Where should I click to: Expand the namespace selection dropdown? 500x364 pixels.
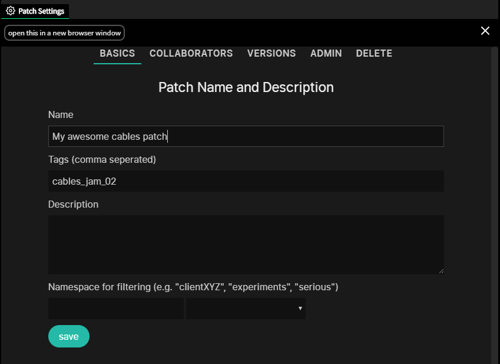click(x=246, y=309)
